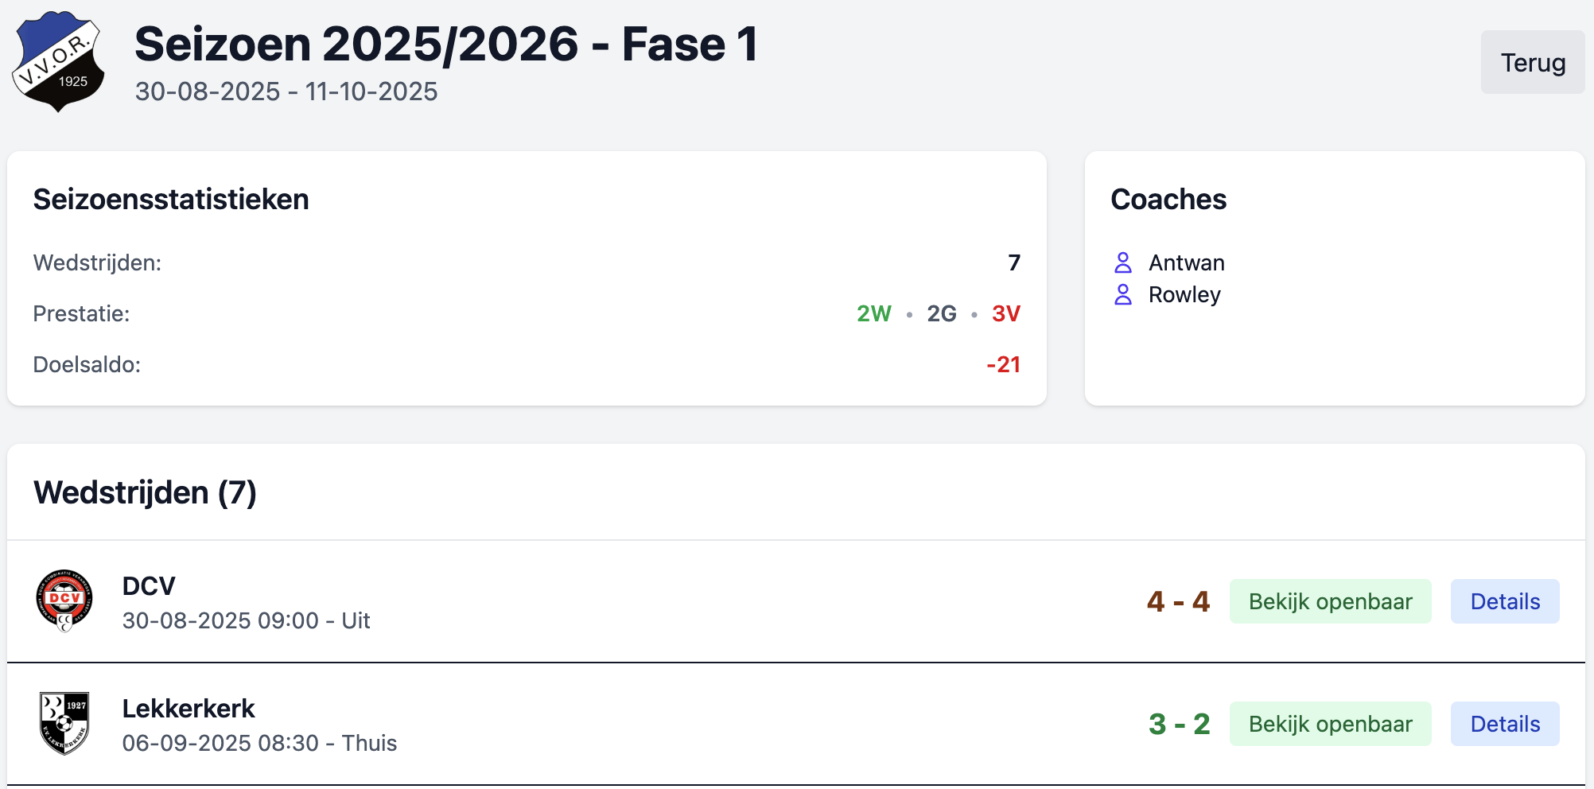Go back with the Terug button
The width and height of the screenshot is (1594, 789).
[x=1532, y=62]
